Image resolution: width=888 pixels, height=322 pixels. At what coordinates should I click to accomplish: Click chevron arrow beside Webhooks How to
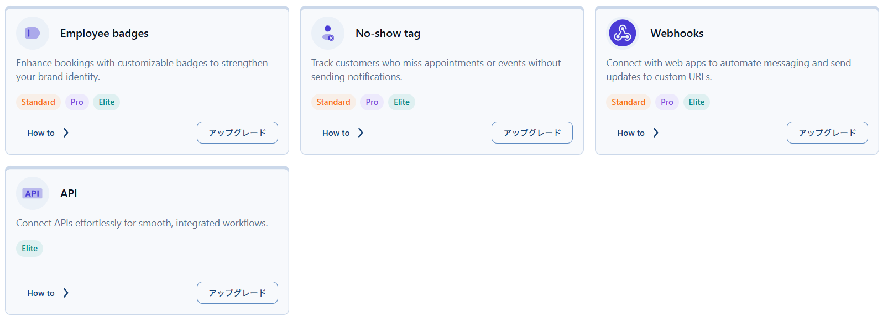point(656,133)
